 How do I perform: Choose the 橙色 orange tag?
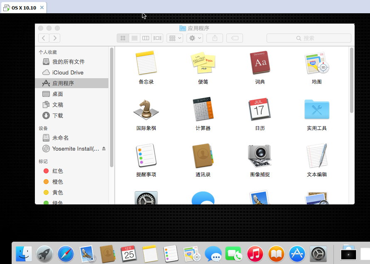click(72, 182)
